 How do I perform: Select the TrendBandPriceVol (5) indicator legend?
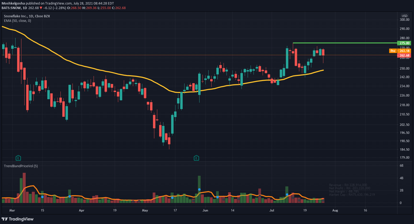point(21,166)
